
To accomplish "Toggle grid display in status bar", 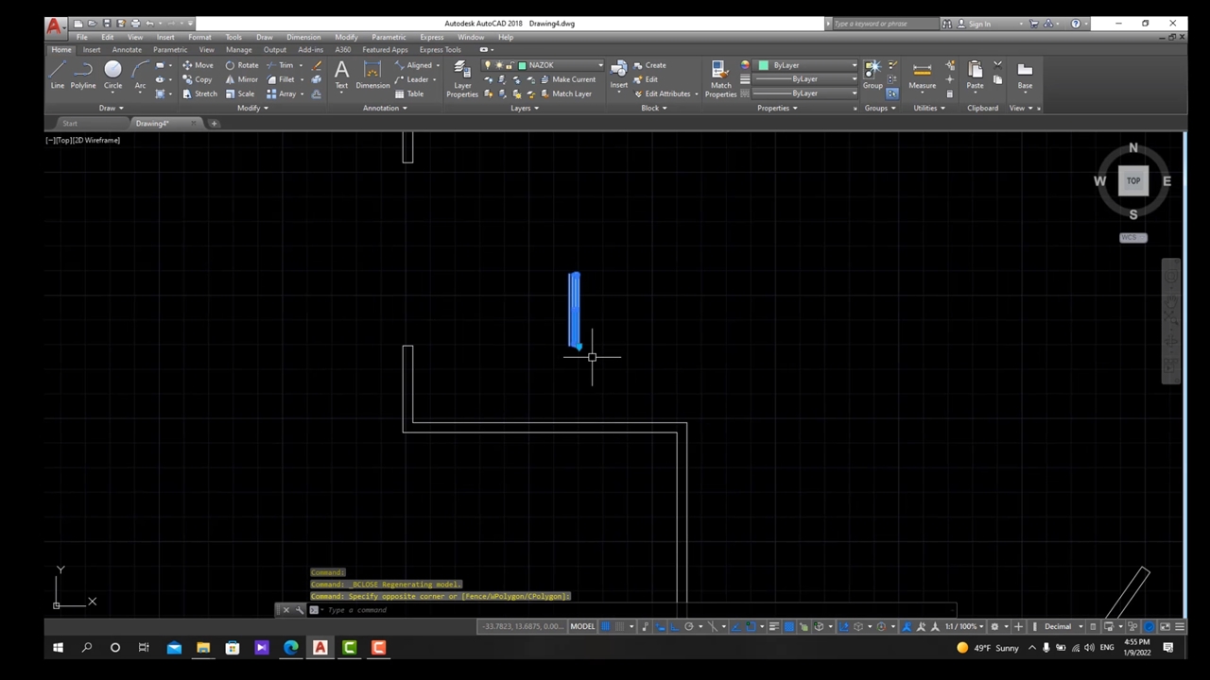I will (x=606, y=626).
